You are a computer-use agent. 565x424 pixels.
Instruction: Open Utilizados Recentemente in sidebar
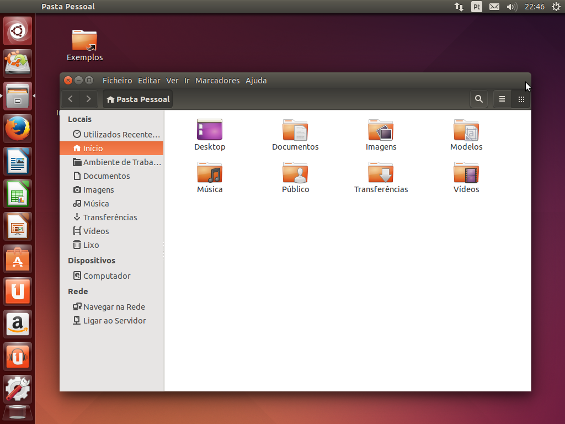coord(121,135)
